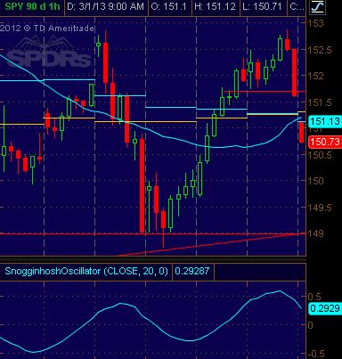Click the Low price readout L: 150.71
Screen dimensions: 342x359
[263, 6]
